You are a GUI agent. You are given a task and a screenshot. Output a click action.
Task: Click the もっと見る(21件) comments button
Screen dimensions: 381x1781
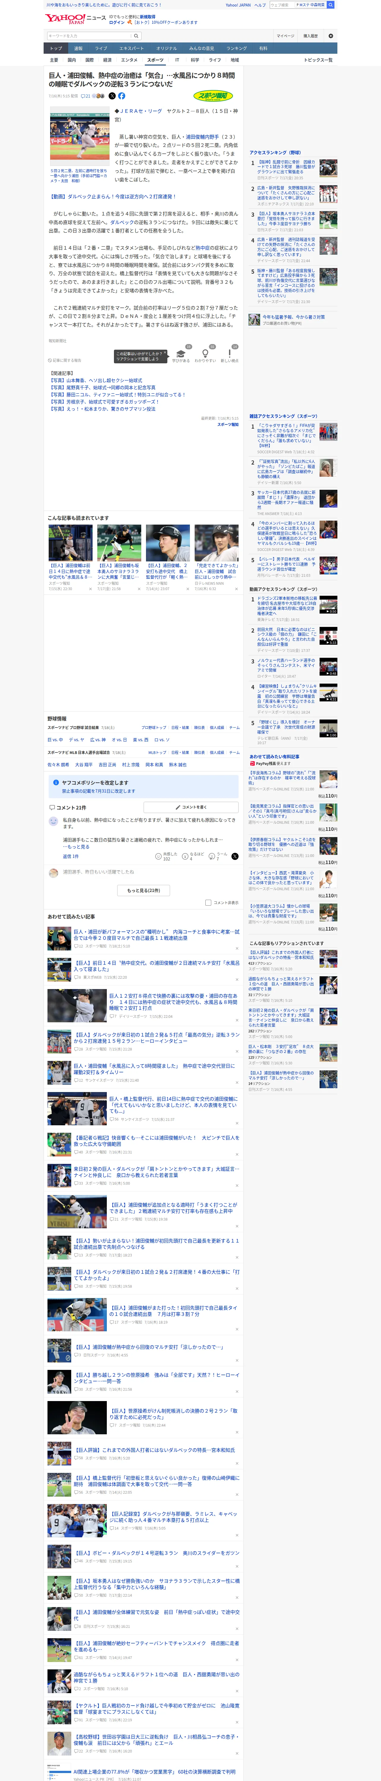144,890
